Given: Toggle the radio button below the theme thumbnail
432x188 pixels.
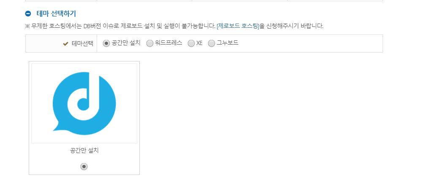Looking at the screenshot, I should [x=84, y=167].
